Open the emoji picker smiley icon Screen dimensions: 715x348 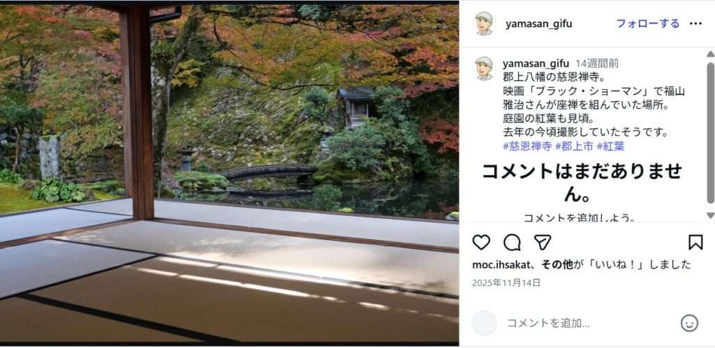coord(689,324)
